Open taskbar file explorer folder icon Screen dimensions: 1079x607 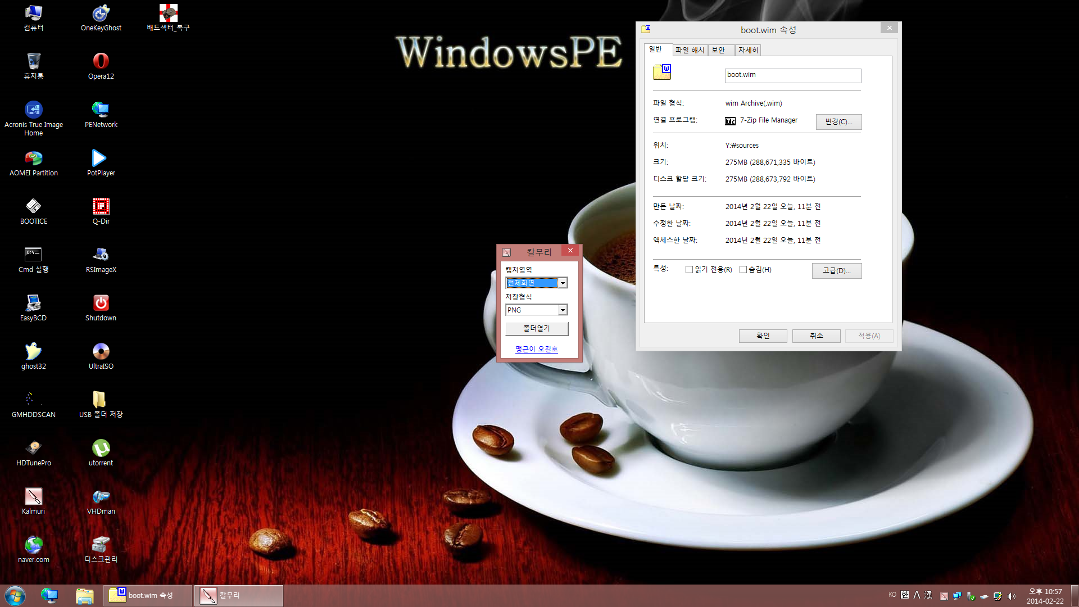(x=84, y=596)
